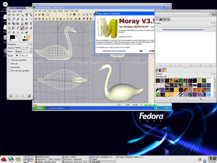Open the stmuc.com/moray website link

114,51
